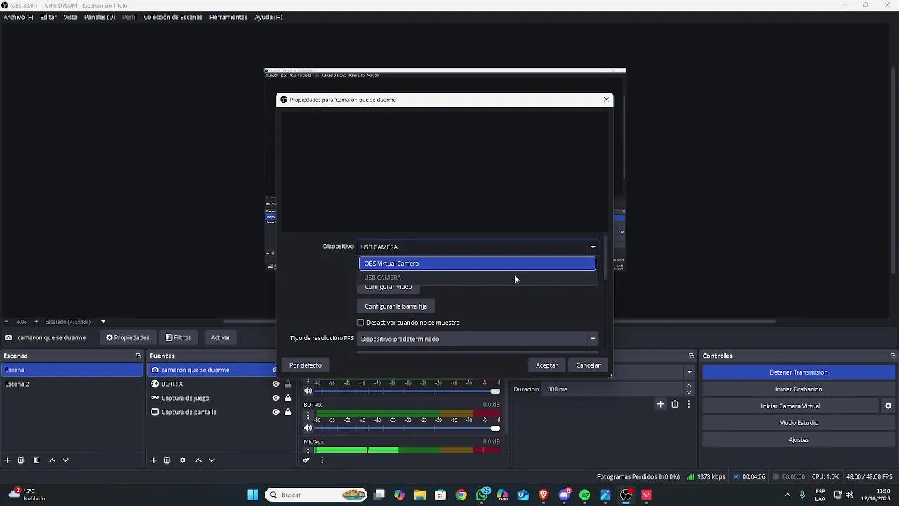
Task: Open the scene filters icon in the Escenas toolbar
Action: pyautogui.click(x=37, y=460)
